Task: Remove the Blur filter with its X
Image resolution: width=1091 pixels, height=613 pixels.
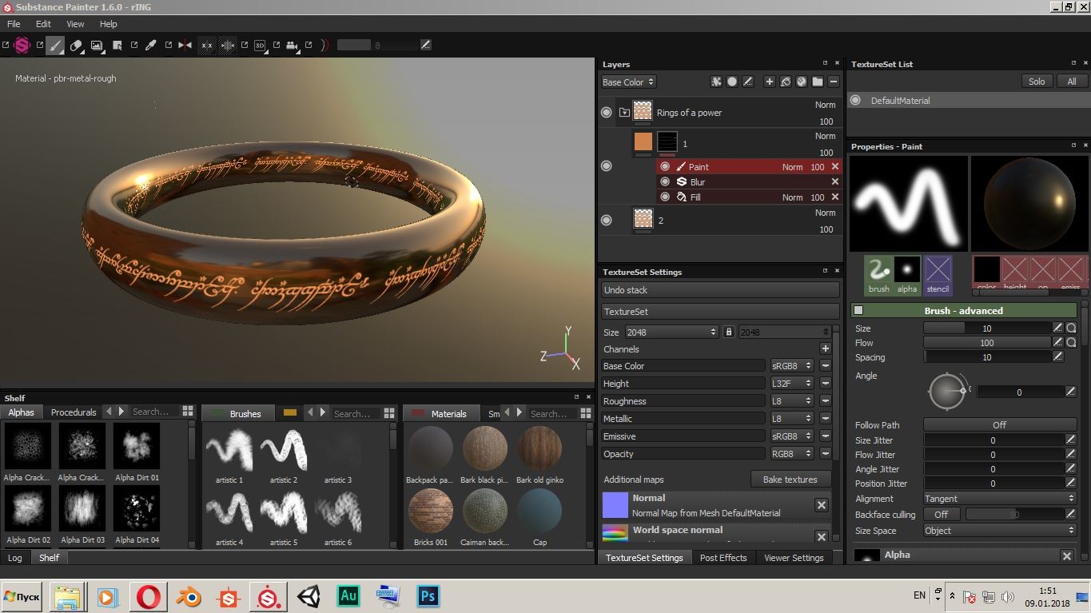Action: point(834,181)
